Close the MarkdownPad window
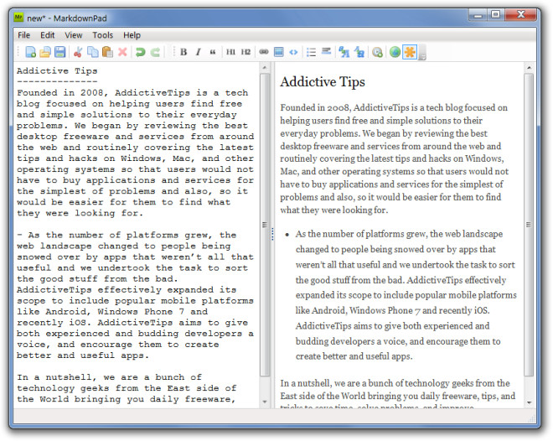Screen dimensions: 553x441 [520, 15]
